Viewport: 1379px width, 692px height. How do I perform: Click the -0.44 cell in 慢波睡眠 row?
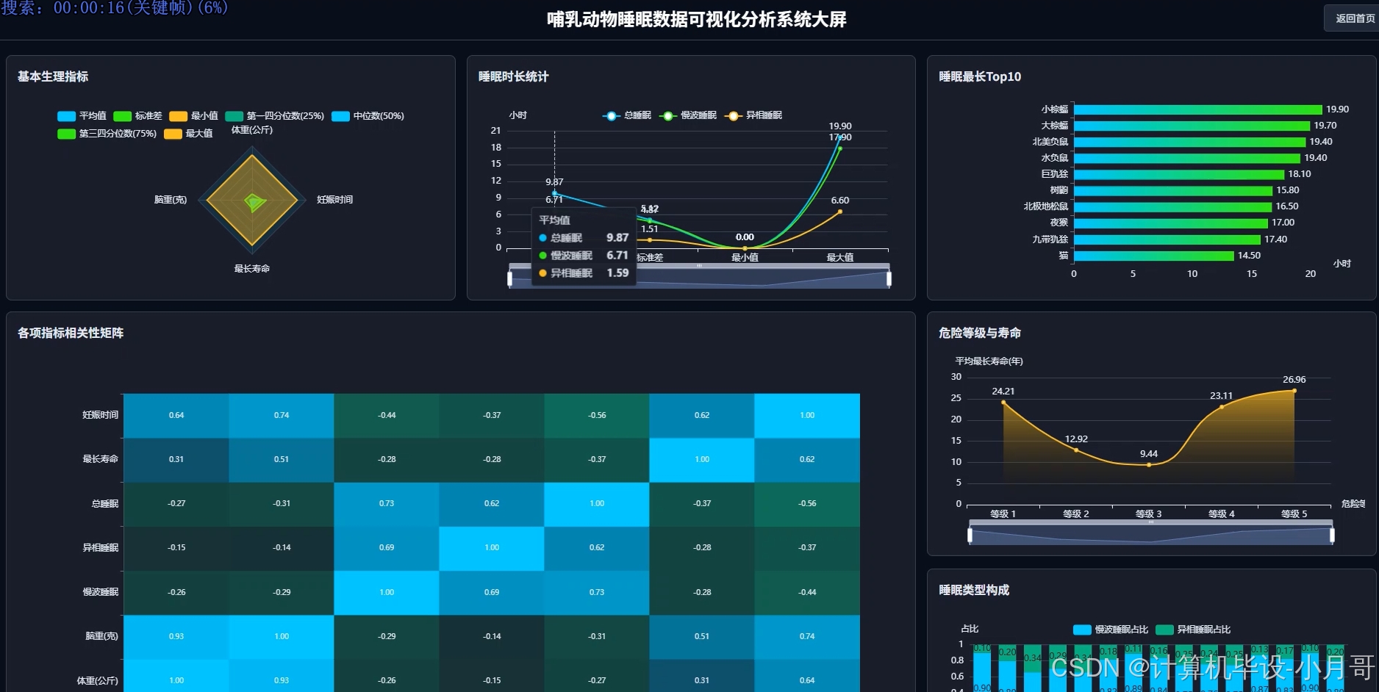(x=807, y=593)
